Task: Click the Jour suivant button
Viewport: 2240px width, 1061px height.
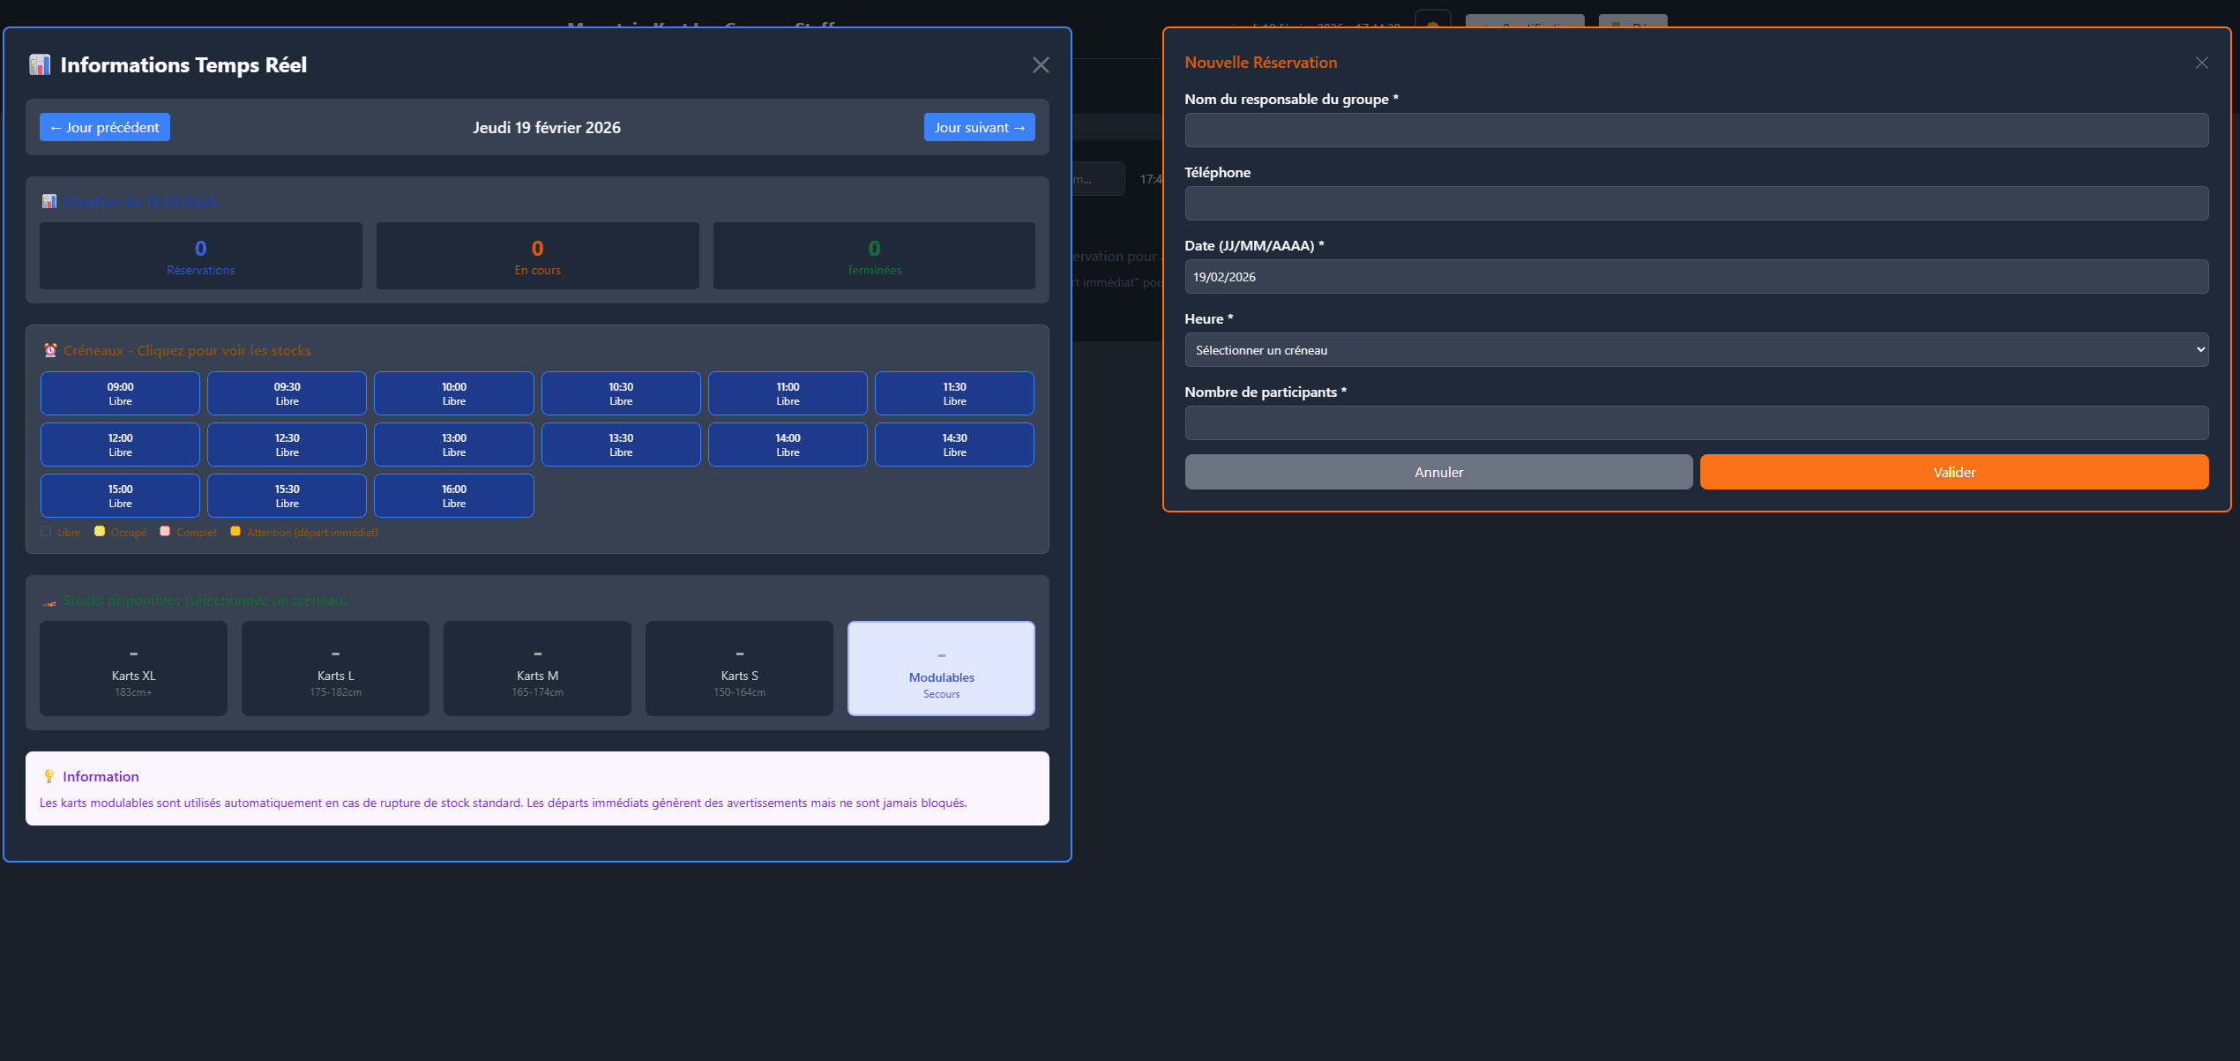Action: pos(979,127)
